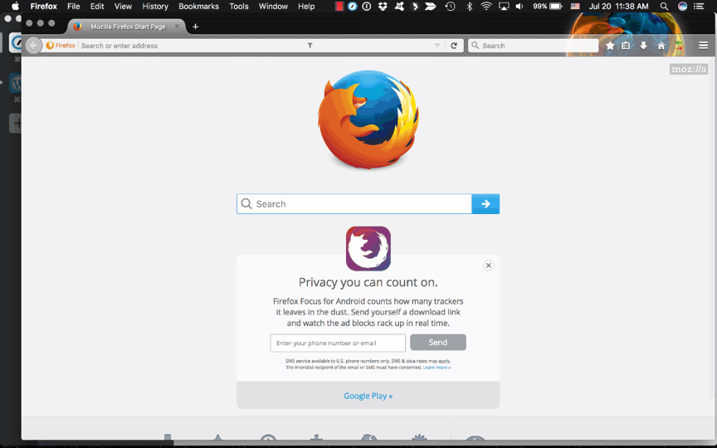Click the back arrow button in Firefox
Viewport: 717px width, 448px height.
[x=33, y=46]
